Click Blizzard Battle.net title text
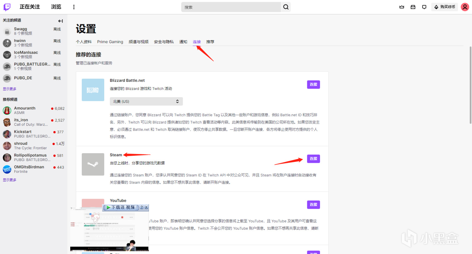This screenshot has width=472, height=254. 127,81
